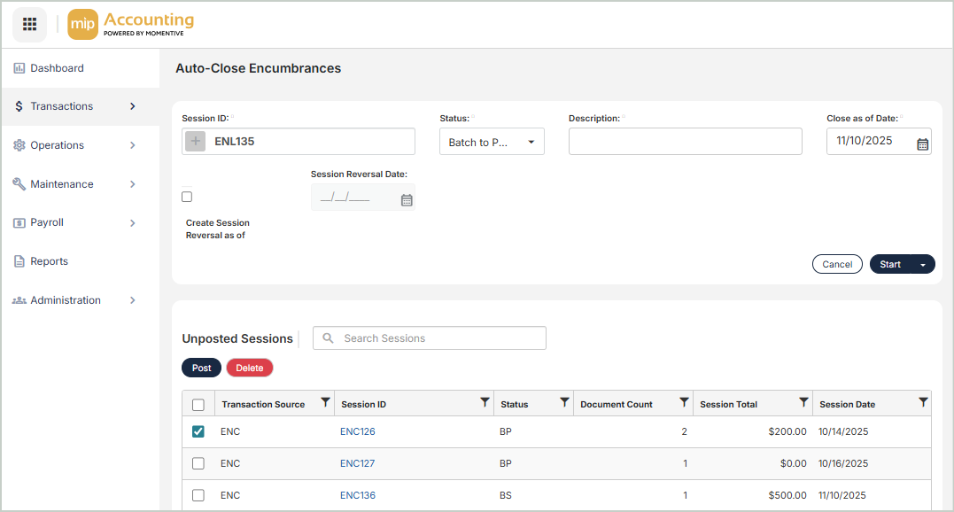
Task: Filter the Transaction Source column
Action: (x=325, y=403)
